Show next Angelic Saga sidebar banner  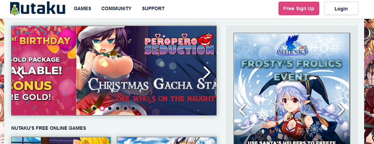[x=341, y=109]
